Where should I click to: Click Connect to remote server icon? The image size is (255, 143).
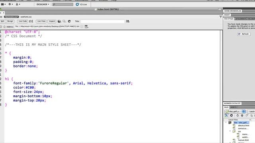click(226, 116)
